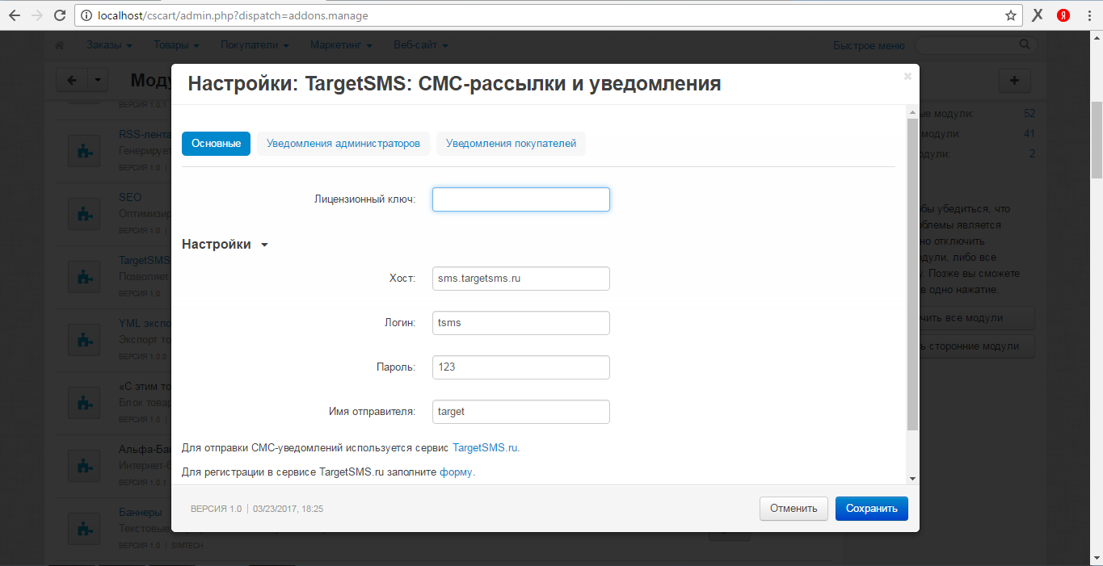Click the browser forward arrow

[x=37, y=15]
